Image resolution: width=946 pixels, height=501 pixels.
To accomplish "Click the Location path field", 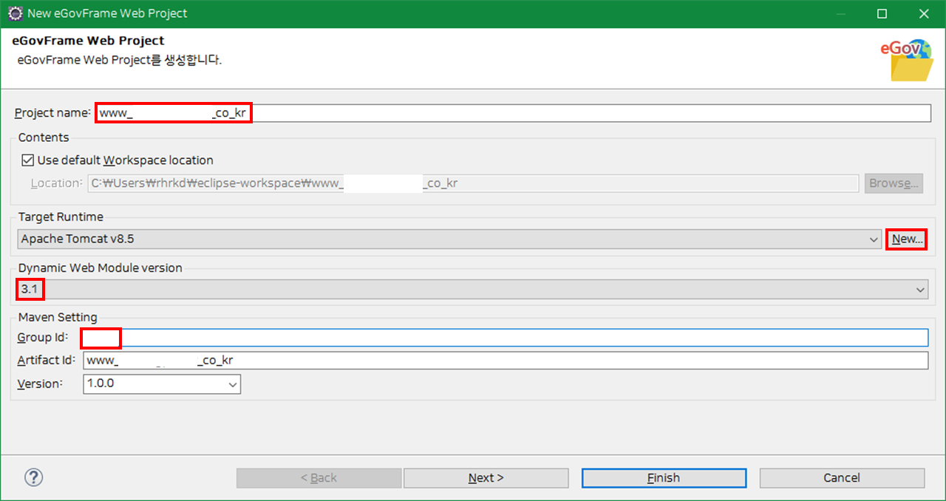I will 473,183.
